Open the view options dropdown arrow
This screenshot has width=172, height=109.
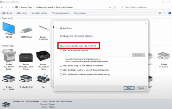tap(163, 13)
